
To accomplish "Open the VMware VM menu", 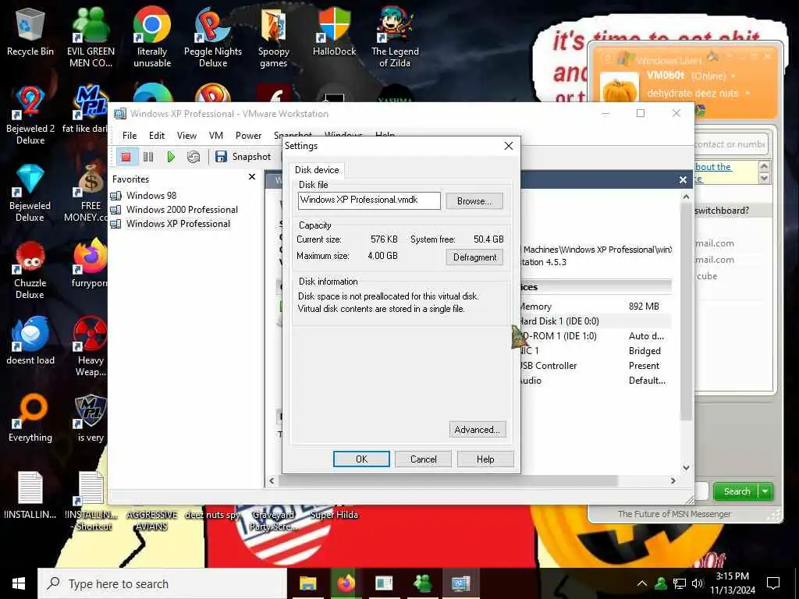I will coord(216,136).
